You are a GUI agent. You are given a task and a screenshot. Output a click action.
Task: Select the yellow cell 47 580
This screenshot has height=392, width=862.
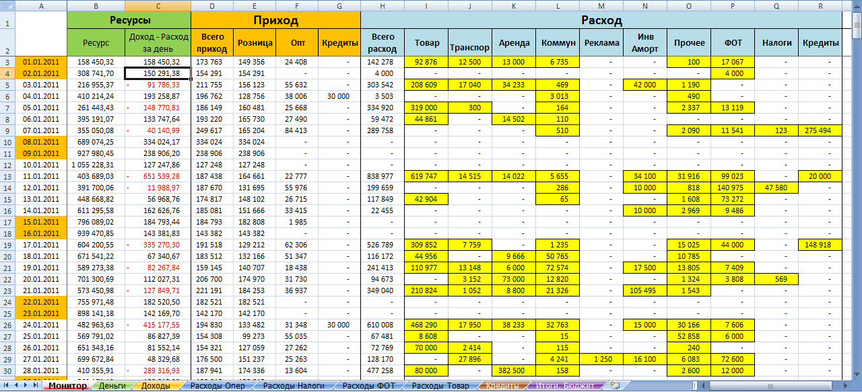(776, 188)
